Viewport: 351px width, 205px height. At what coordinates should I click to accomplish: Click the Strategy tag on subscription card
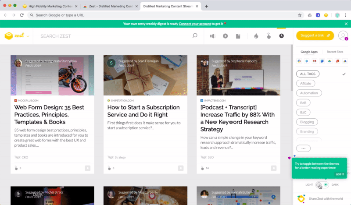[120, 157]
